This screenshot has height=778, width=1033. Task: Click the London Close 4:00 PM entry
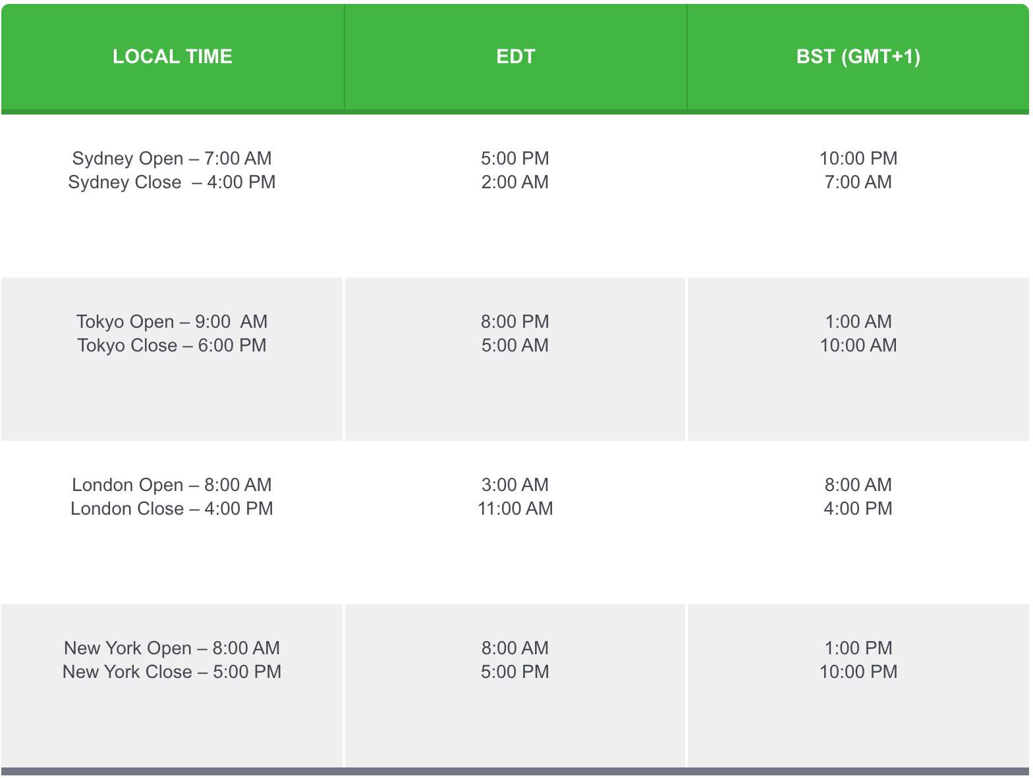point(172,509)
